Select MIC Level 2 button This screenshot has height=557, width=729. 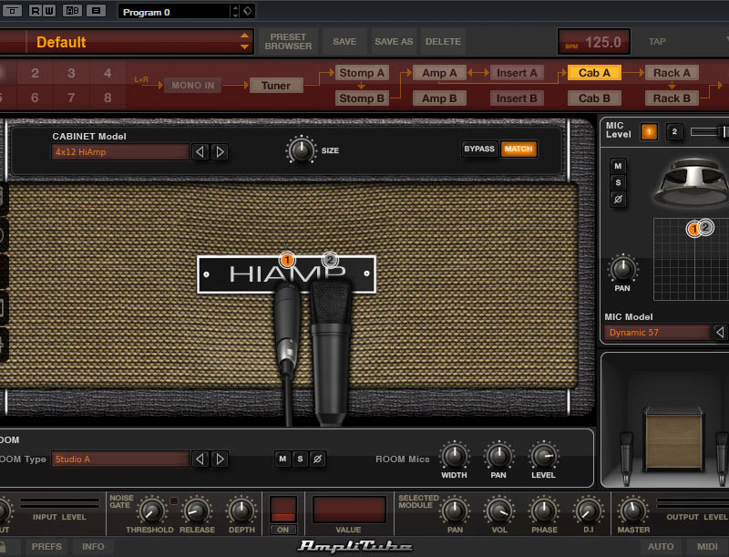(x=674, y=131)
